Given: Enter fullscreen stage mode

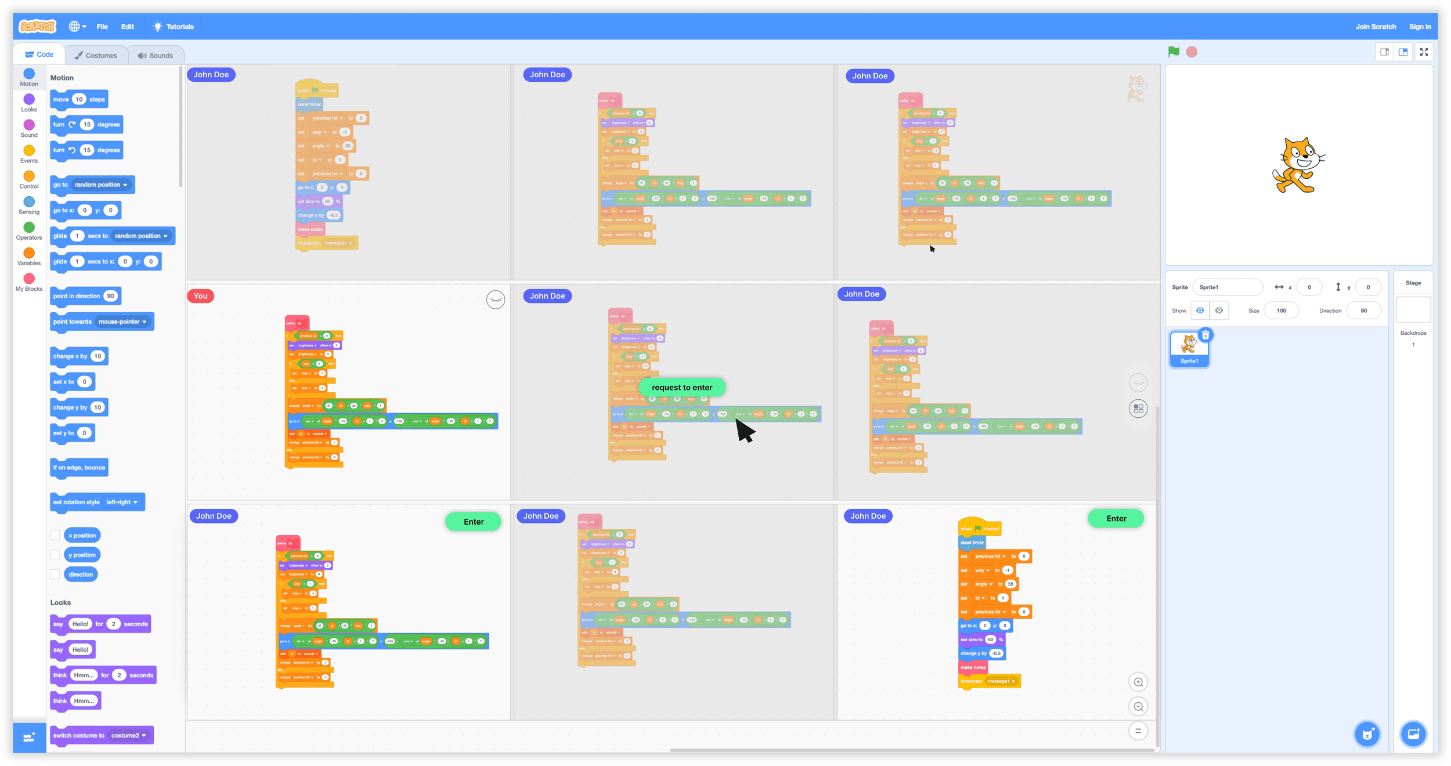Looking at the screenshot, I should 1424,52.
